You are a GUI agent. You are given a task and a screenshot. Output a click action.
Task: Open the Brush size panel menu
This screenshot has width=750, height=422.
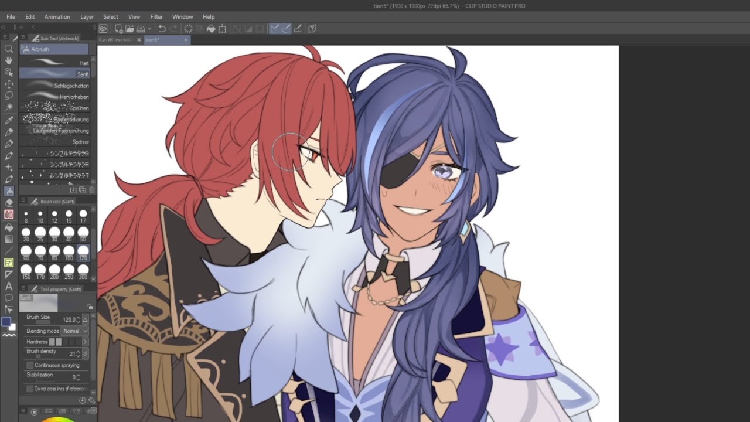24,201
